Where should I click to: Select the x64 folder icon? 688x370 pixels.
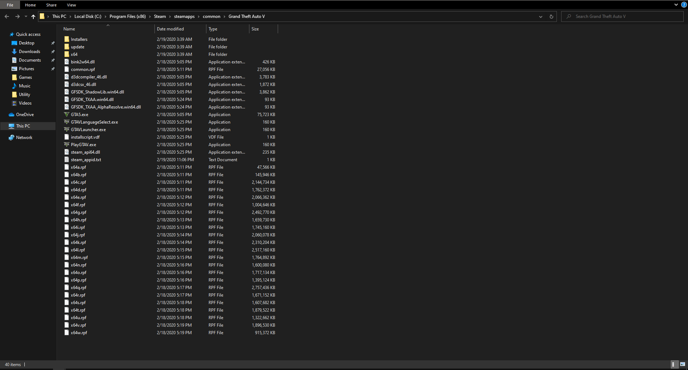[67, 54]
